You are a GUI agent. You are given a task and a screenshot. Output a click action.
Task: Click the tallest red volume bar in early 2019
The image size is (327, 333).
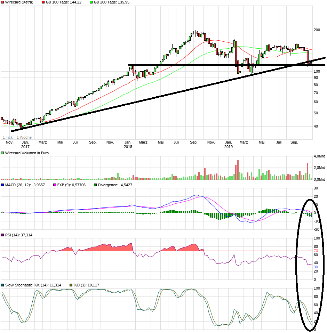(x=238, y=170)
